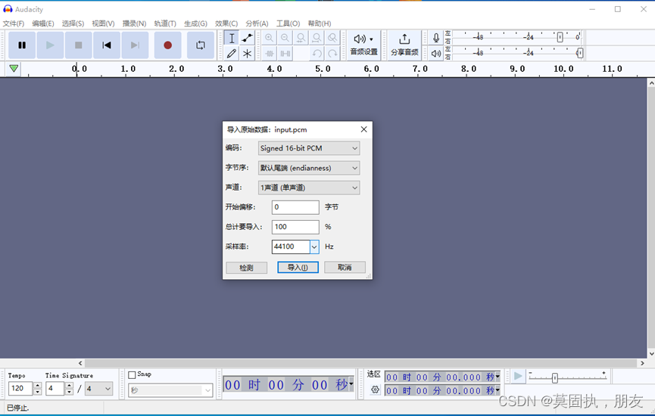Click Silence audio selection icon

pyautogui.click(x=285, y=54)
